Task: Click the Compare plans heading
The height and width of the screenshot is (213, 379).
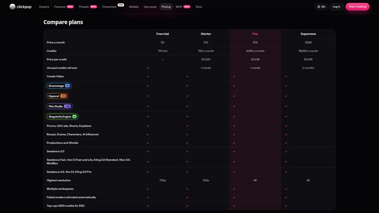Action: 63,22
